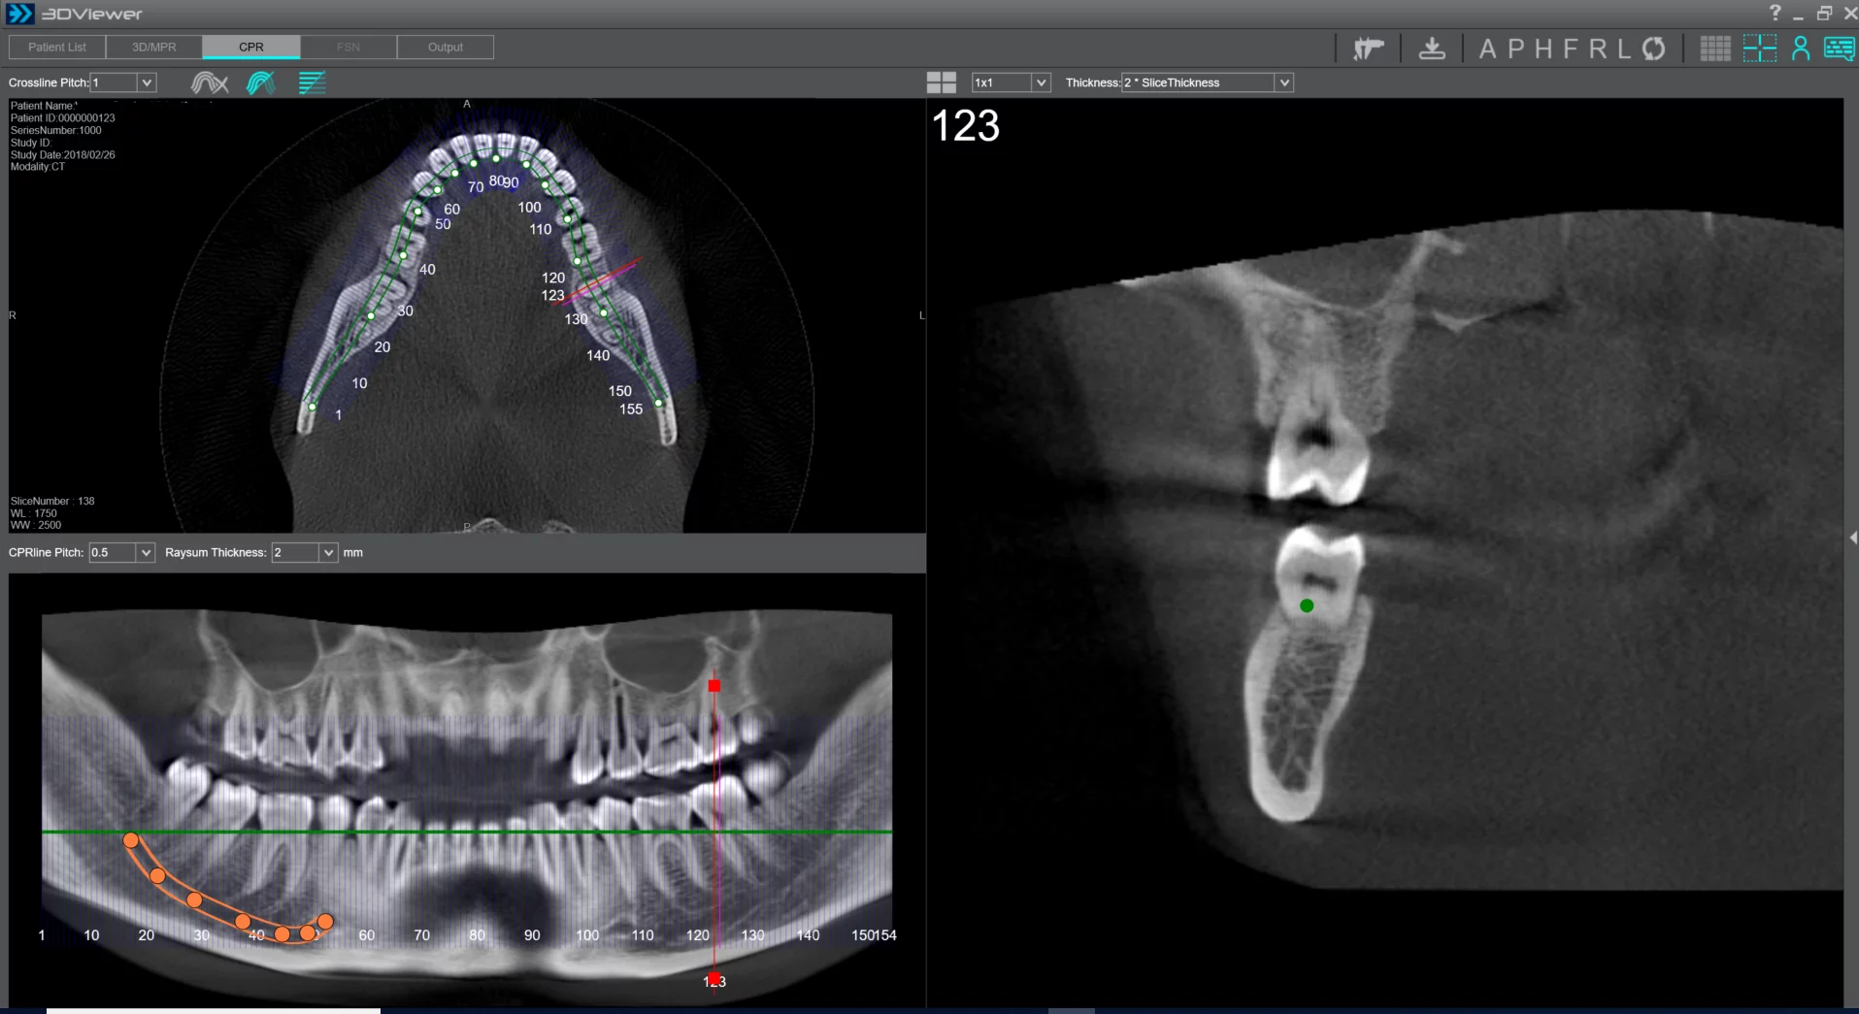1859x1014 pixels.
Task: Switch to the 3D/MPR tab
Action: (x=154, y=47)
